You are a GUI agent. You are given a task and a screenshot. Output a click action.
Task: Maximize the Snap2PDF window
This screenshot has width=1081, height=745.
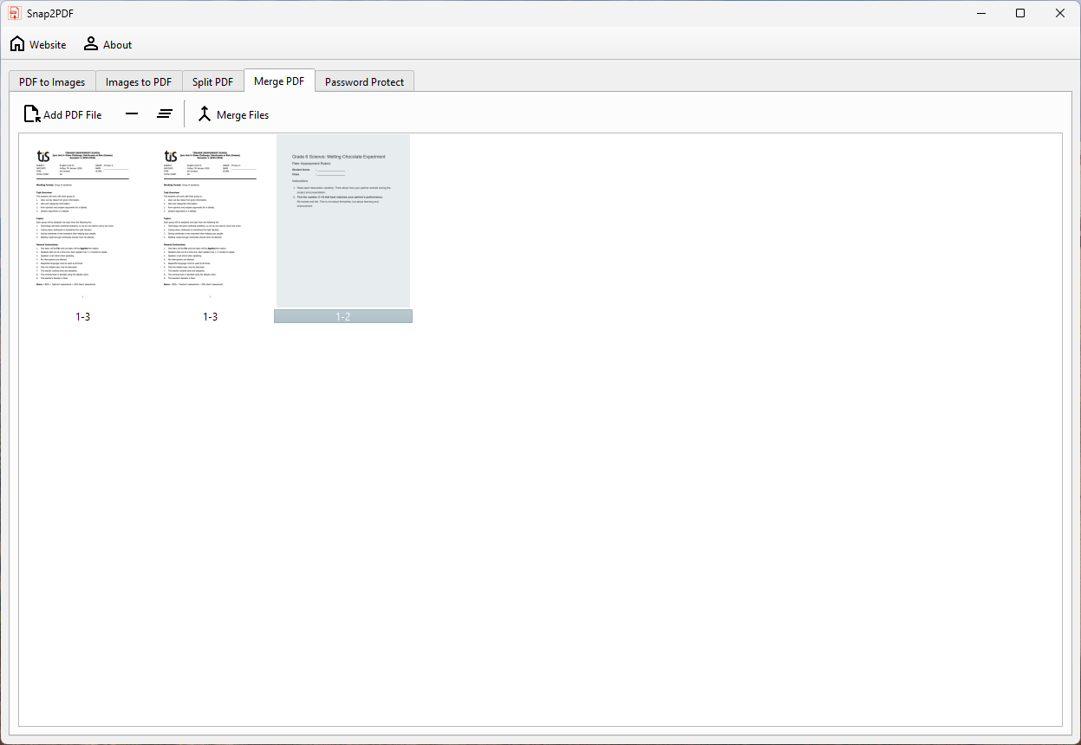point(1020,13)
